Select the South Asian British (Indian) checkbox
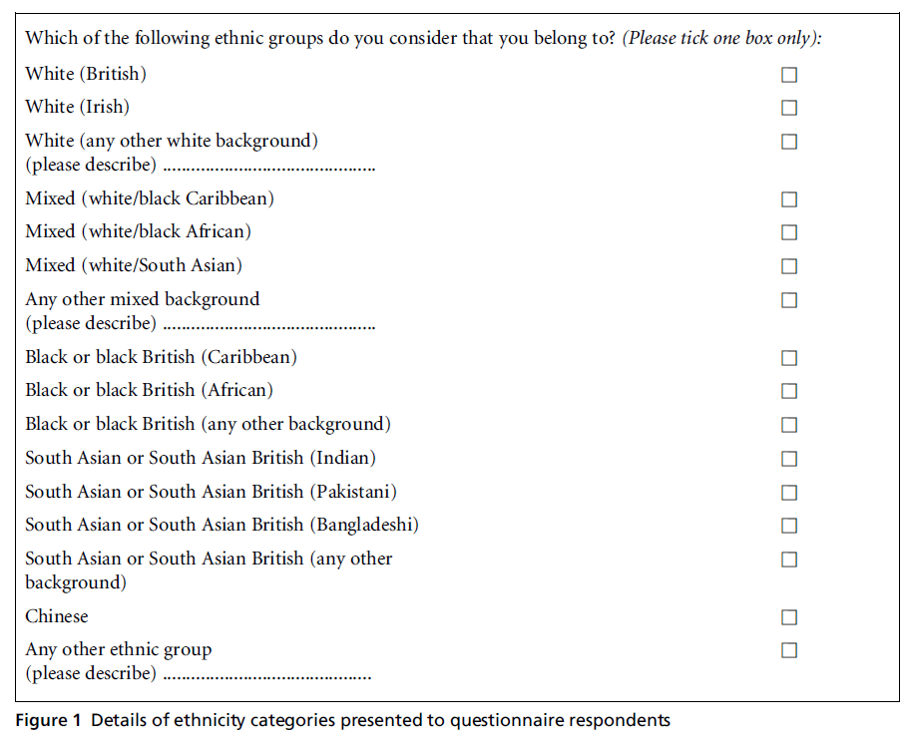The width and height of the screenshot is (913, 747). 789,459
